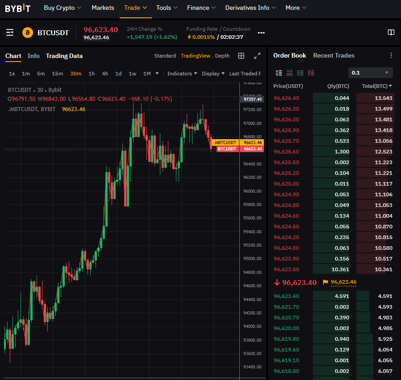Set chart interval to 1w
This screenshot has width=401, height=380.
pyautogui.click(x=133, y=74)
